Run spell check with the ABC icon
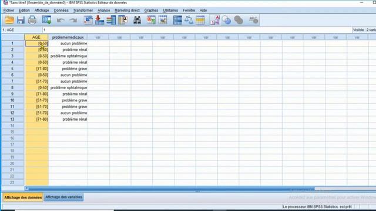376x211 pixels. tap(253, 20)
